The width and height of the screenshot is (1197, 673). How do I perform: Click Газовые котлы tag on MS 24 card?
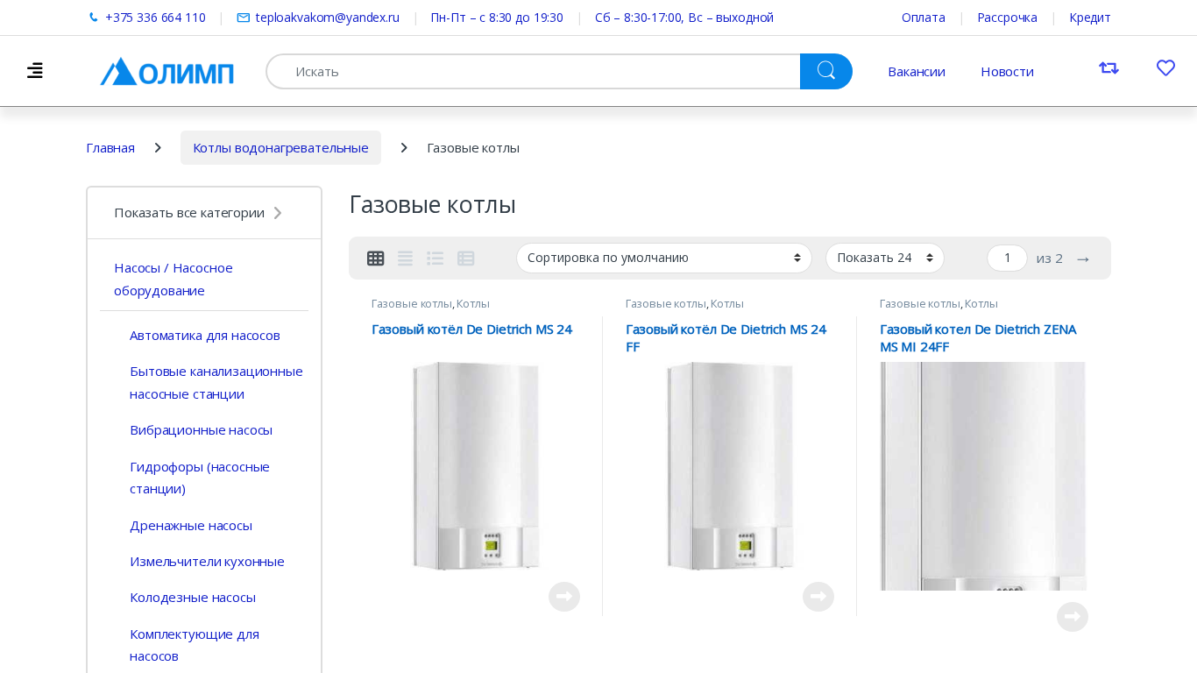(x=412, y=304)
